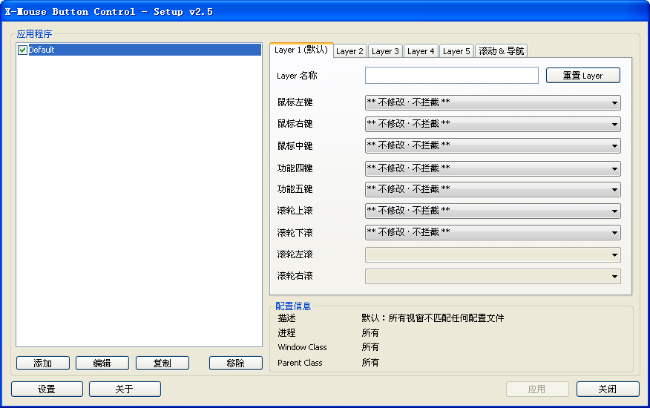This screenshot has height=408, width=650.
Task: Open the 功能五键 dropdown
Action: coord(493,189)
